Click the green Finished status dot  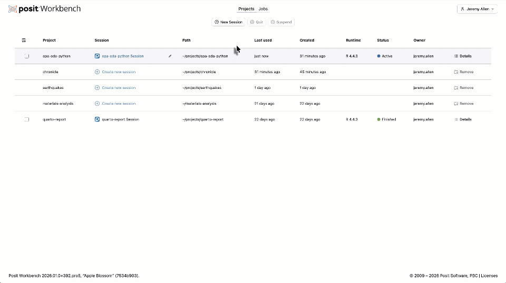click(x=378, y=119)
